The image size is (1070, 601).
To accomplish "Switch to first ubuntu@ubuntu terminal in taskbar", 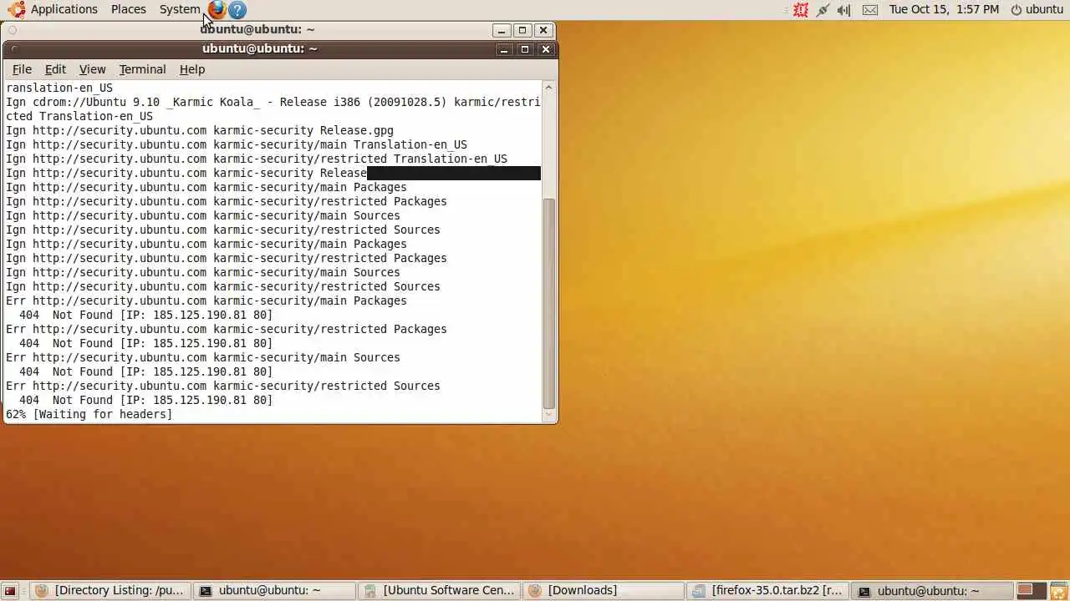I will (x=275, y=590).
